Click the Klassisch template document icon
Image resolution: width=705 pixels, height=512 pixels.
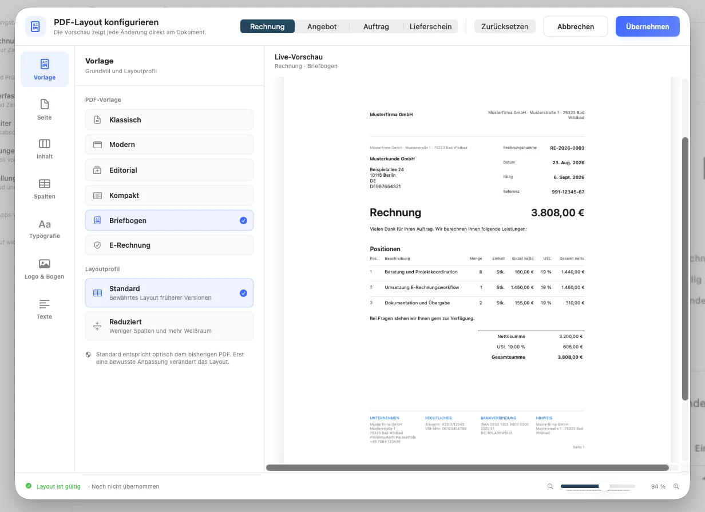click(x=97, y=120)
